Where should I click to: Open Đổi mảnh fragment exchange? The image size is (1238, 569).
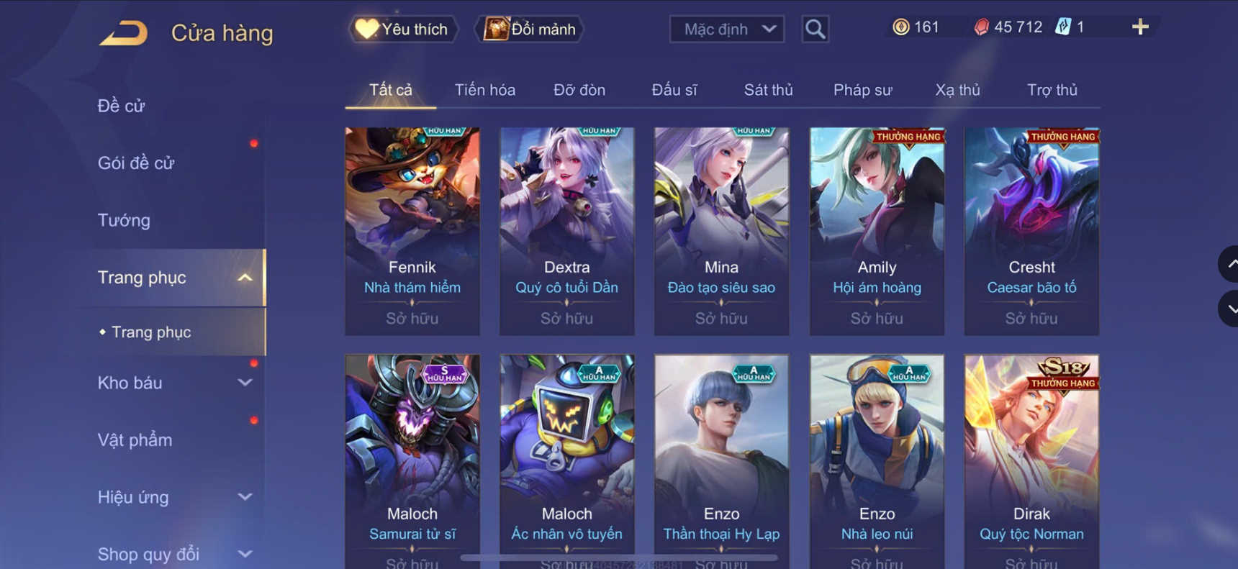(x=530, y=29)
